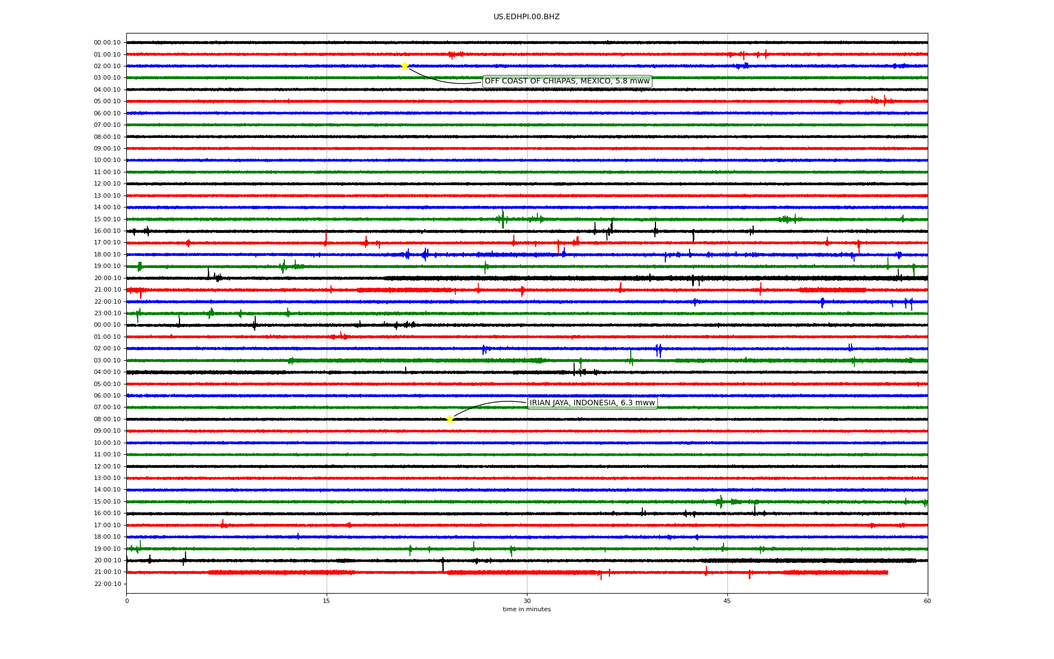
Task: Click the 08:00:10 label on the Irian Jaya star row
Action: click(107, 419)
